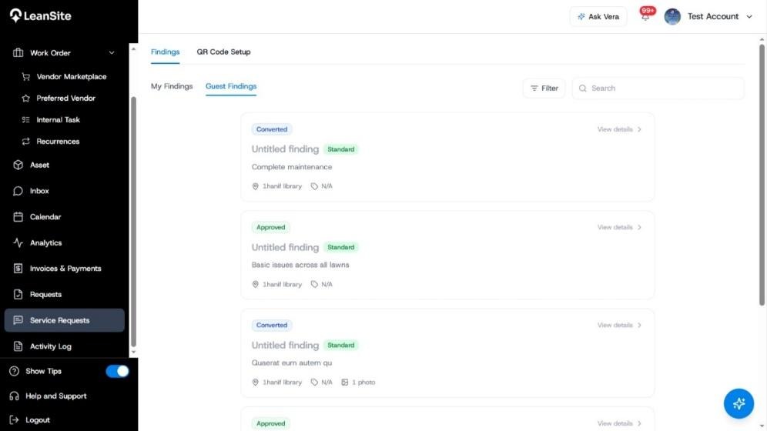Click Standard label on Complete maintenance card
Screen dimensions: 767x431
(x=341, y=149)
